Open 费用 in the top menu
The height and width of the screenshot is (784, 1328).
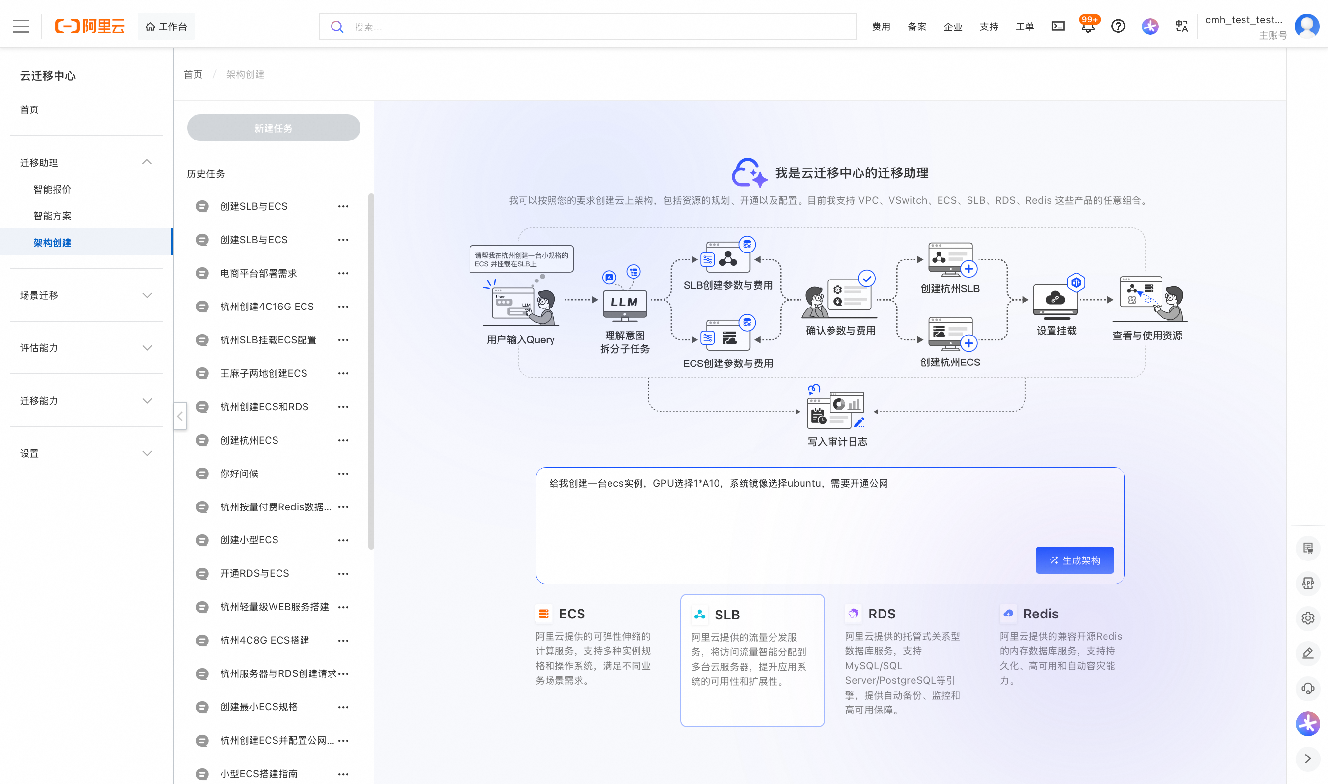click(x=881, y=27)
